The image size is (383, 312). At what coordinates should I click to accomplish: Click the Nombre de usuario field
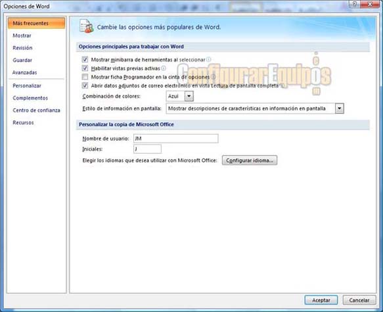pyautogui.click(x=176, y=139)
